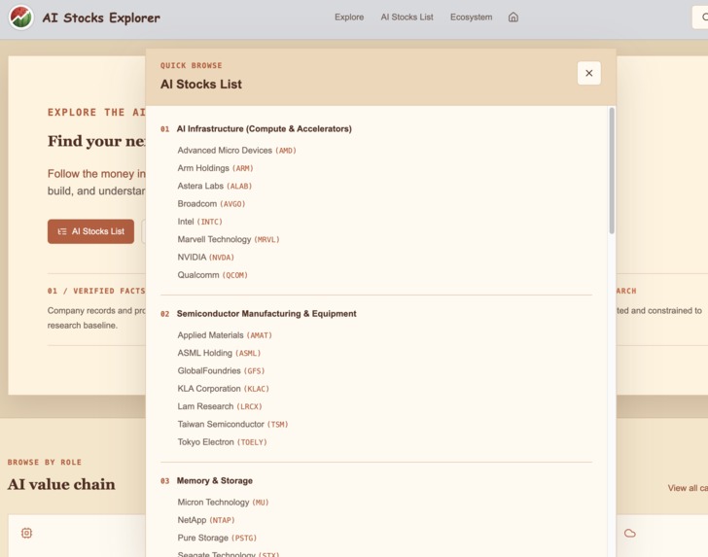Open NetApp (NTAP) entry
Screen dimensions: 708x557
pos(206,520)
